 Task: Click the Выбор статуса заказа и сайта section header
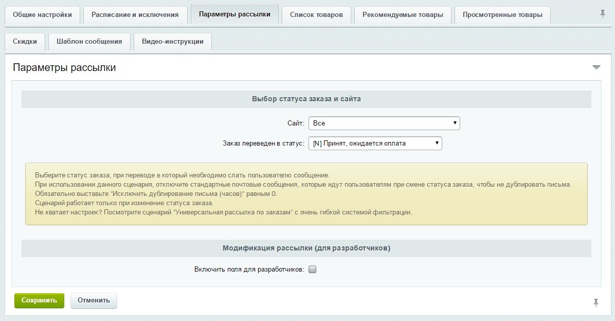pyautogui.click(x=306, y=99)
